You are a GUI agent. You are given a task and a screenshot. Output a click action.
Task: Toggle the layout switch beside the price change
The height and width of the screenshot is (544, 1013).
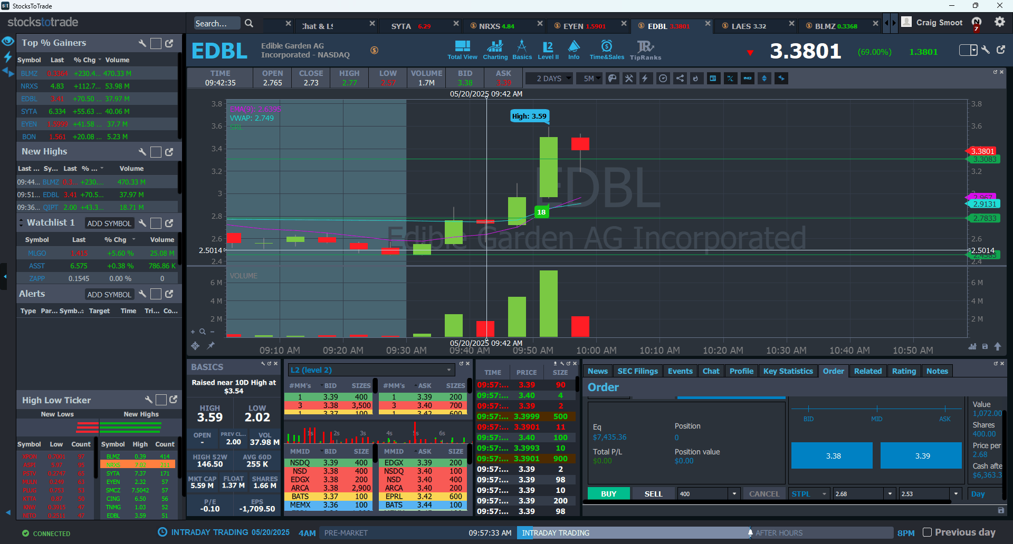coord(968,50)
